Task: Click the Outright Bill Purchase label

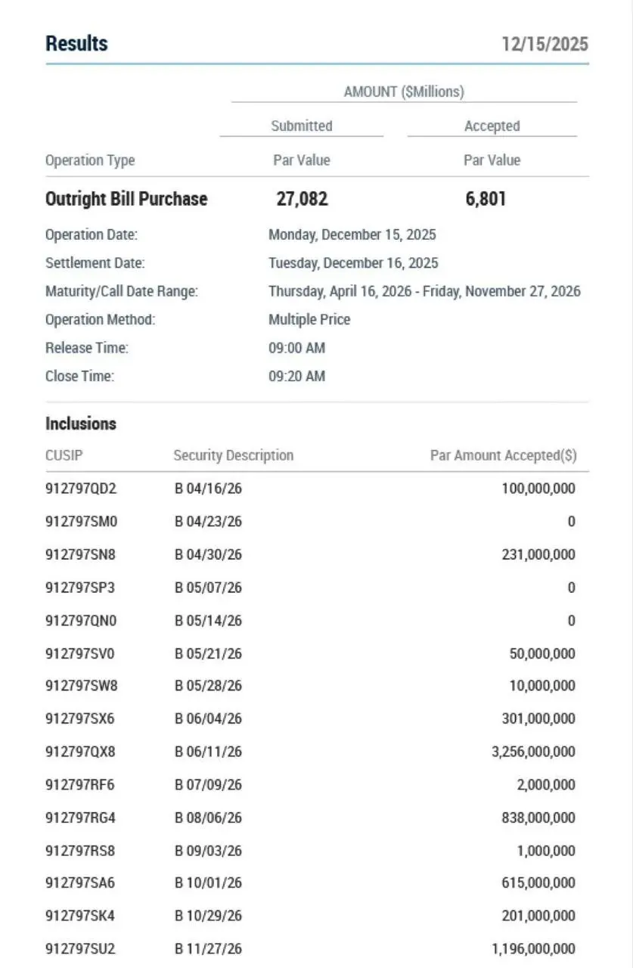Action: click(x=126, y=199)
